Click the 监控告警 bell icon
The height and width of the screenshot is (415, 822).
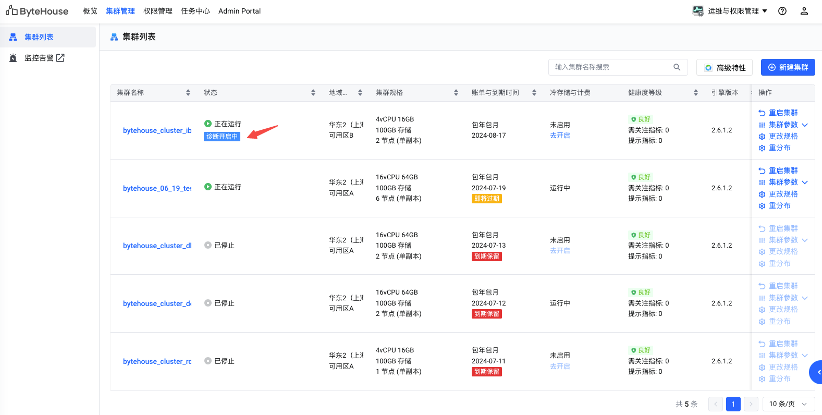[x=13, y=58]
